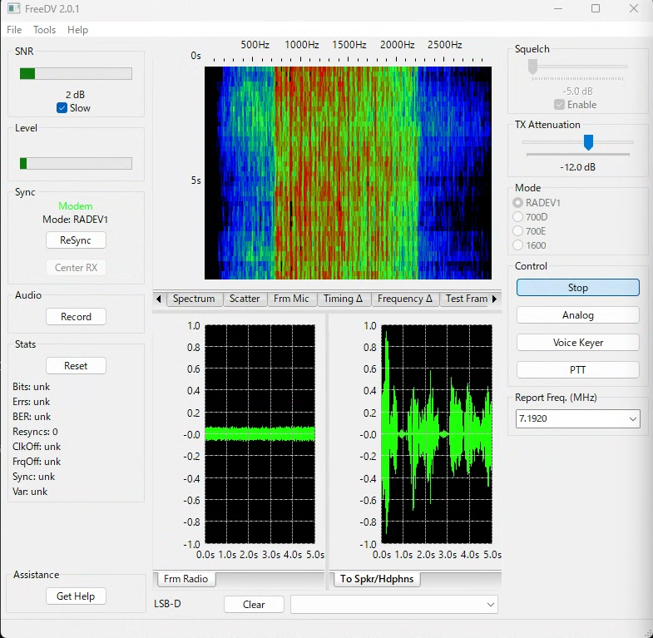Open the Tools menu
This screenshot has width=653, height=638.
[44, 30]
